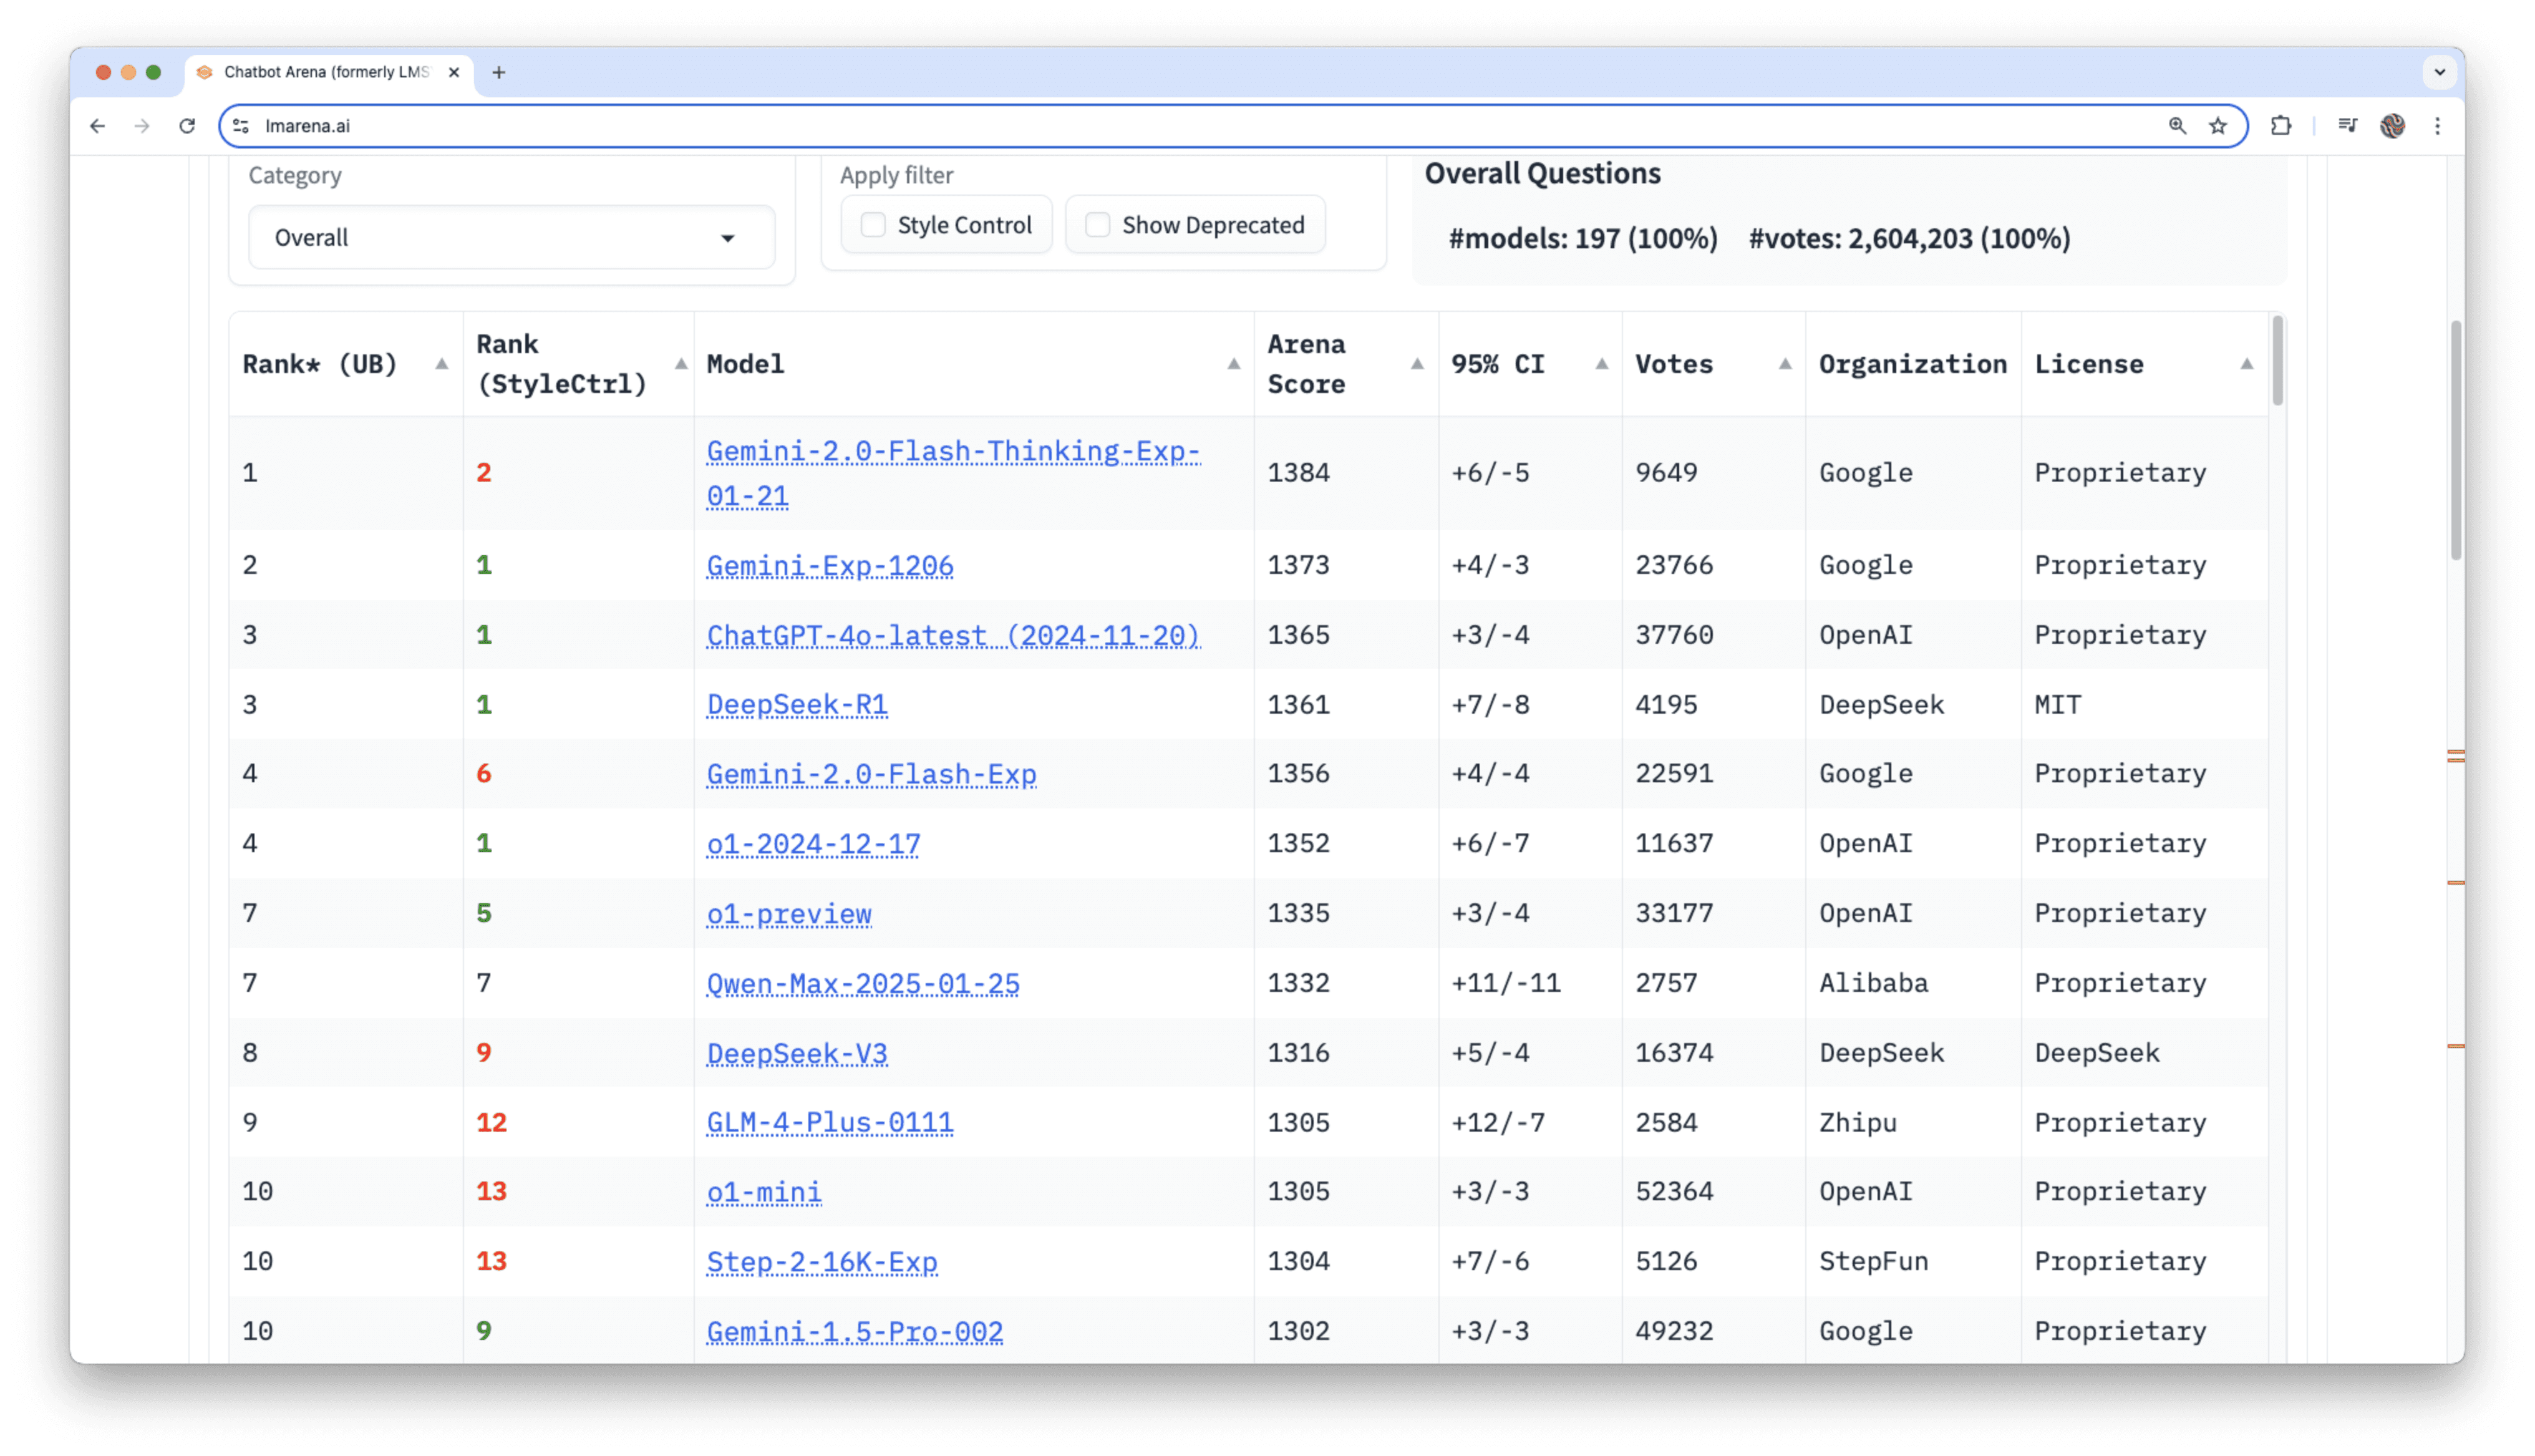This screenshot has width=2535, height=1456.
Task: Open DeepSeek-R1 model details page
Action: click(x=797, y=704)
